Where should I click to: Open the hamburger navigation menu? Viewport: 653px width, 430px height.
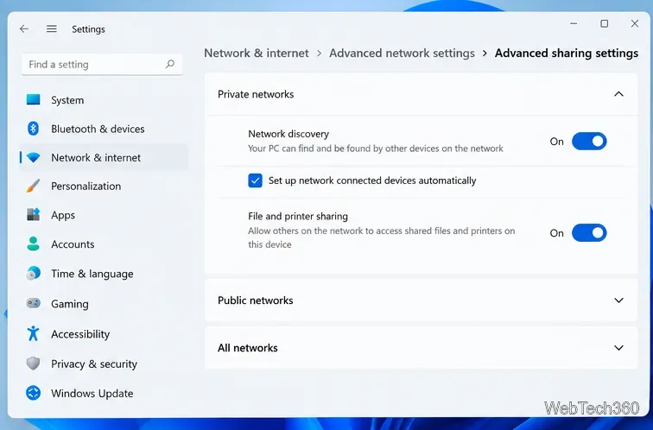pos(52,28)
